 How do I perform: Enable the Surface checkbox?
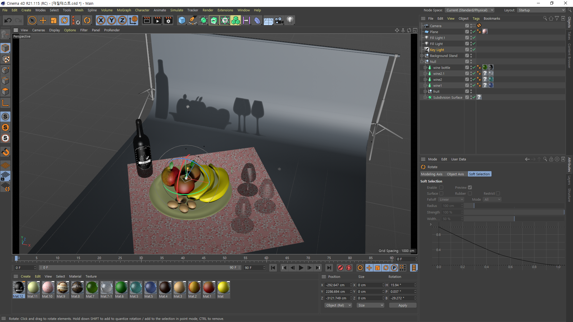[x=441, y=193]
